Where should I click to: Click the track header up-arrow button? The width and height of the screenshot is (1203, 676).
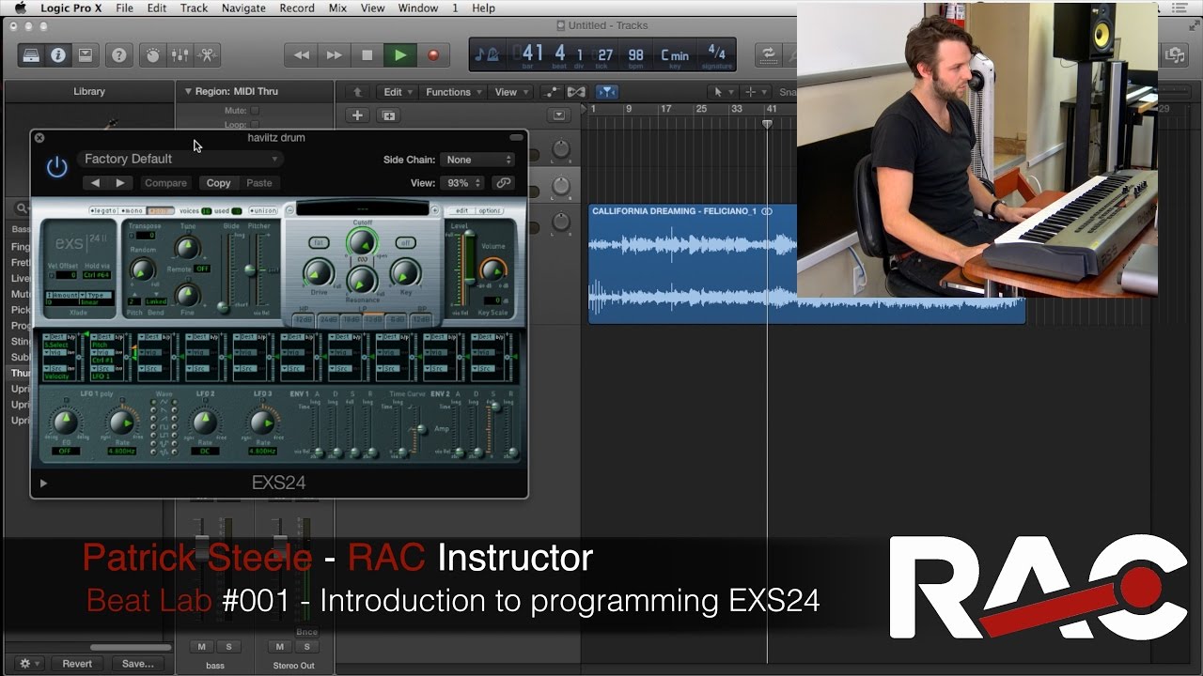point(357,92)
